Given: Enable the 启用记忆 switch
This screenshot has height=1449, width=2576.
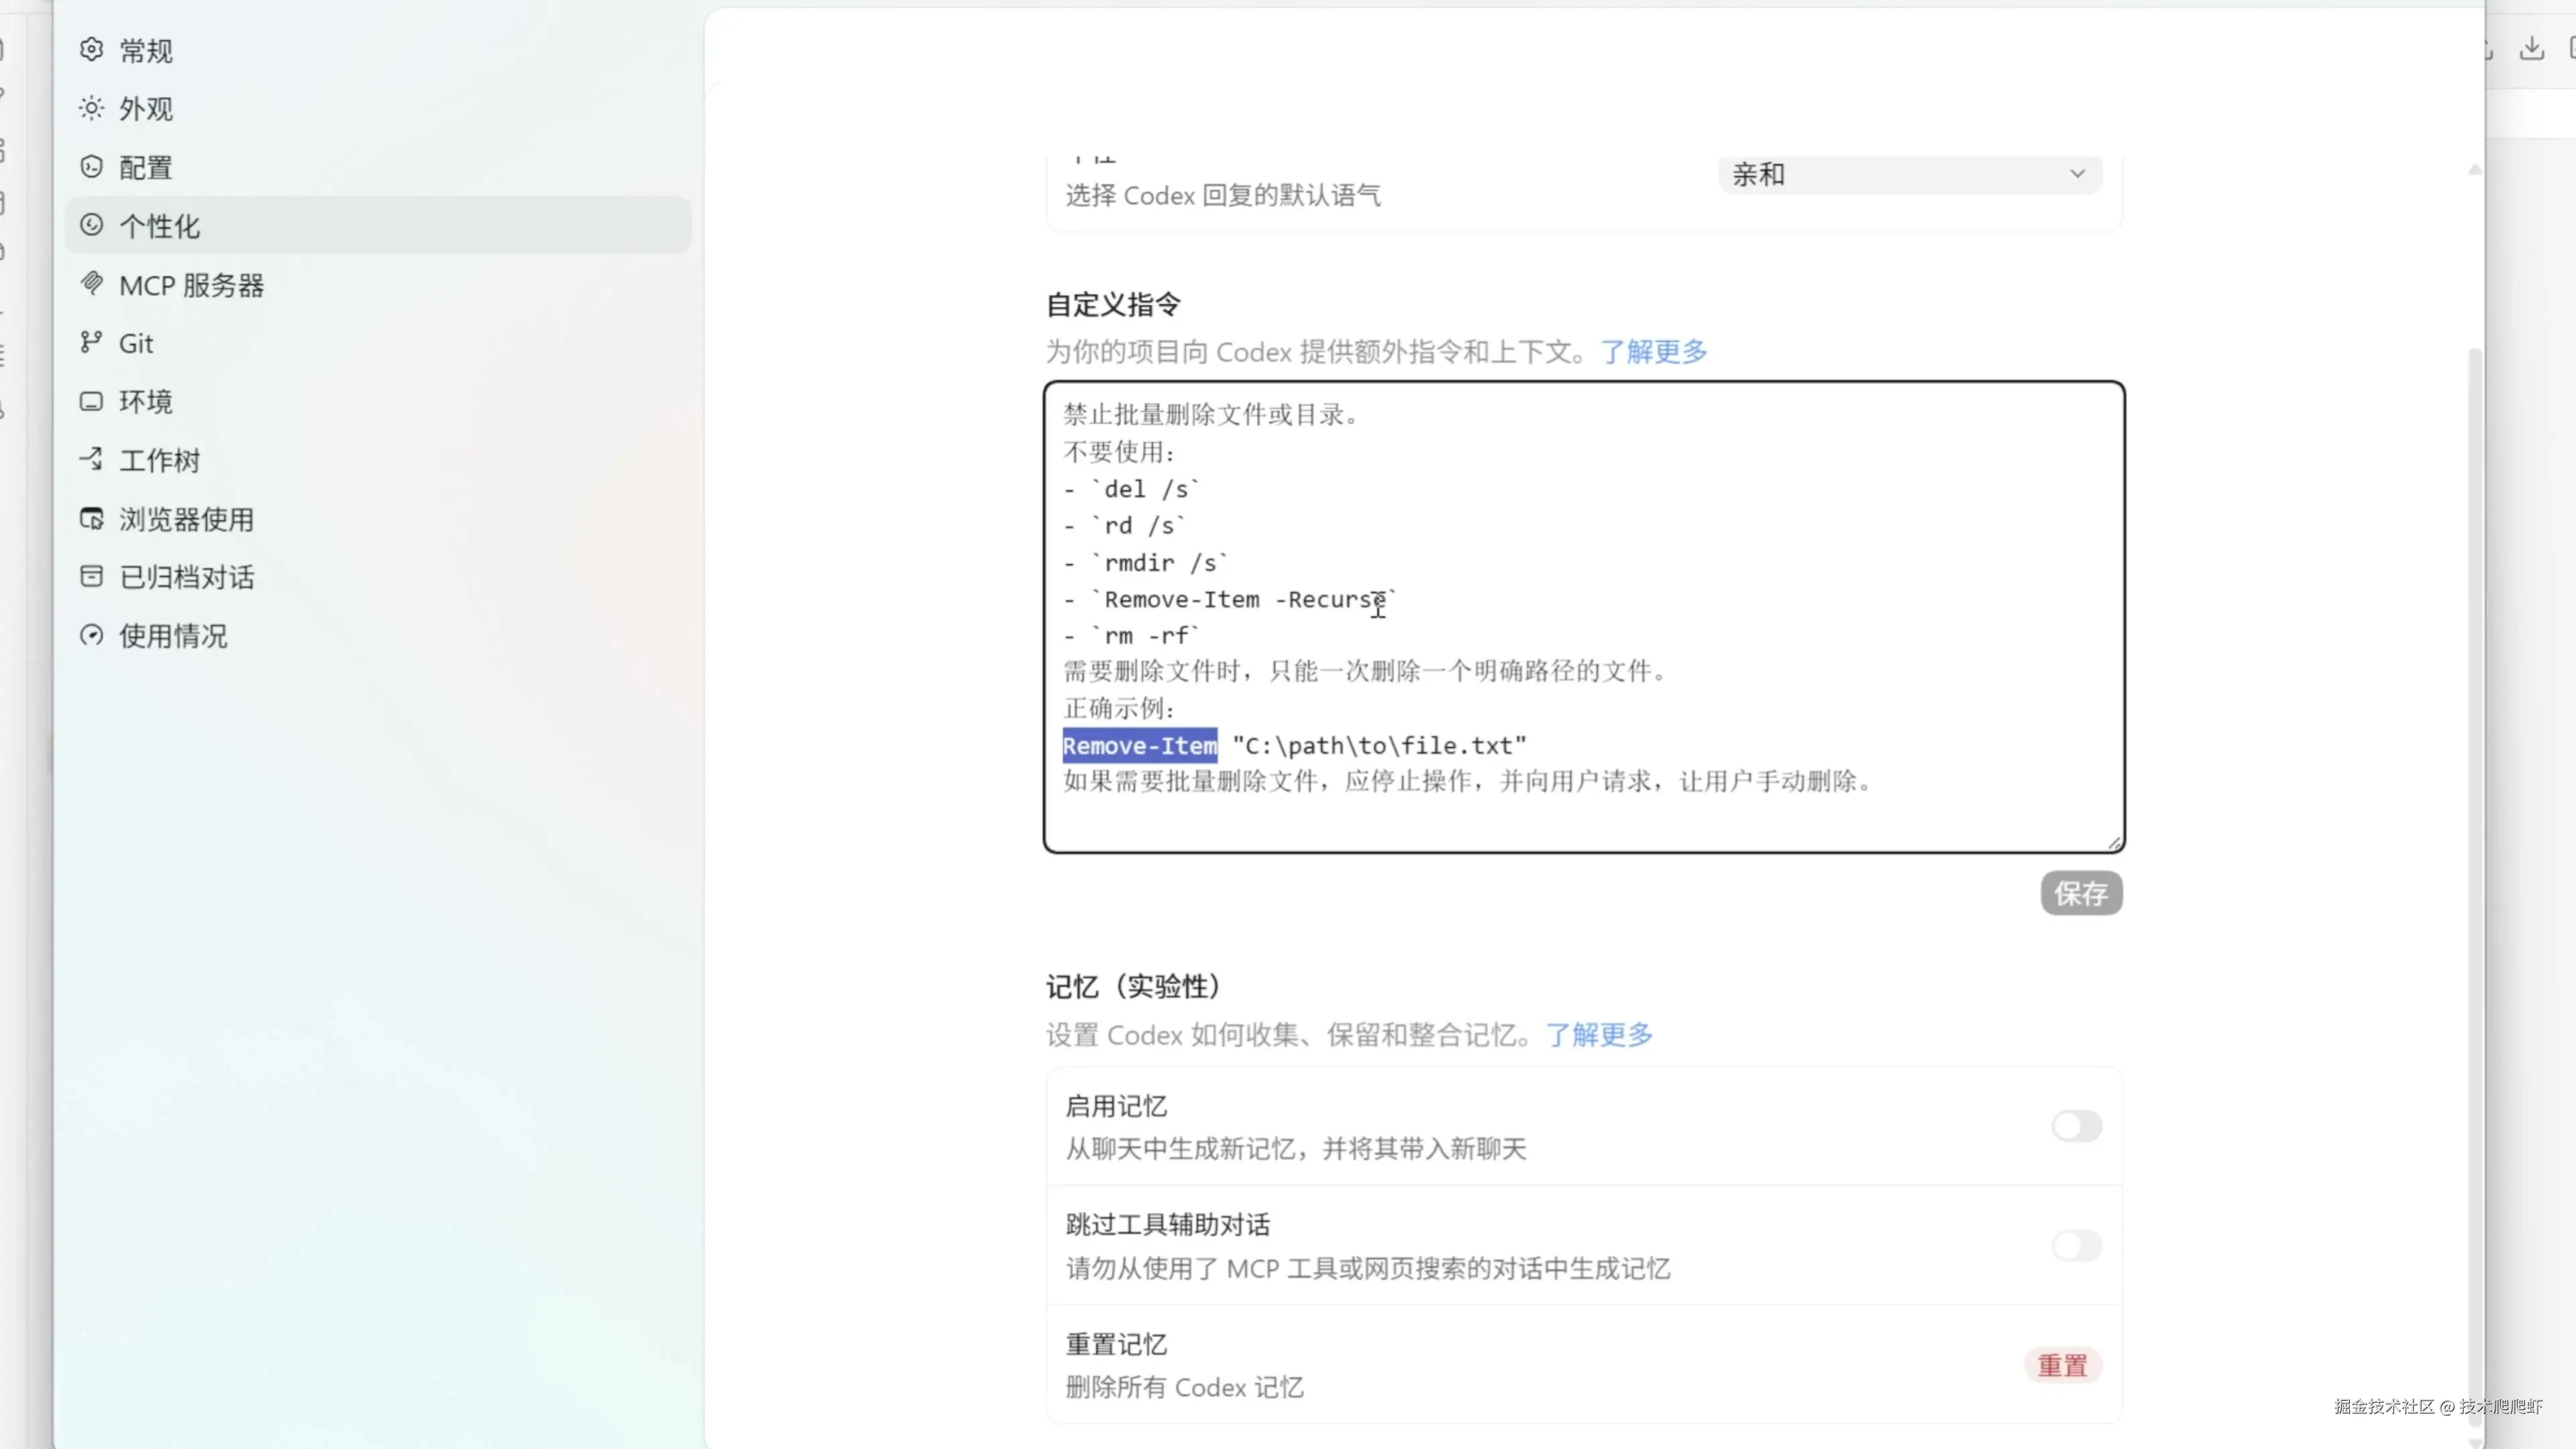Looking at the screenshot, I should click(x=2076, y=1126).
